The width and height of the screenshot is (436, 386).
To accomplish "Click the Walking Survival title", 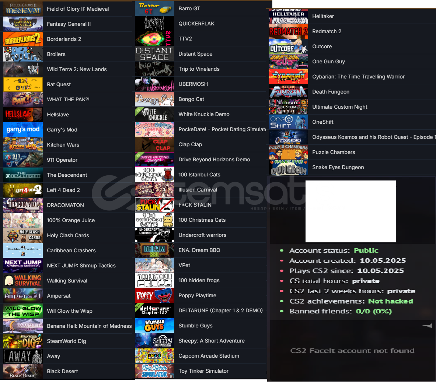I will point(67,281).
